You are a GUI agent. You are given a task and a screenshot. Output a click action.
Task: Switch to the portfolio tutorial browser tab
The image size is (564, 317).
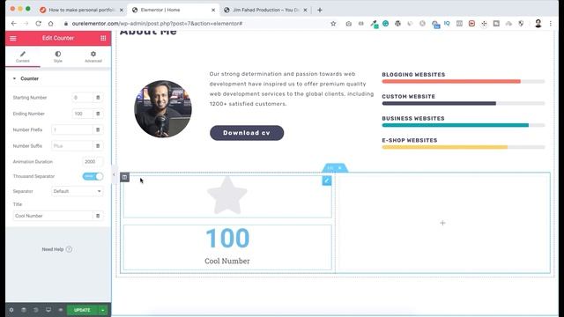pos(82,10)
